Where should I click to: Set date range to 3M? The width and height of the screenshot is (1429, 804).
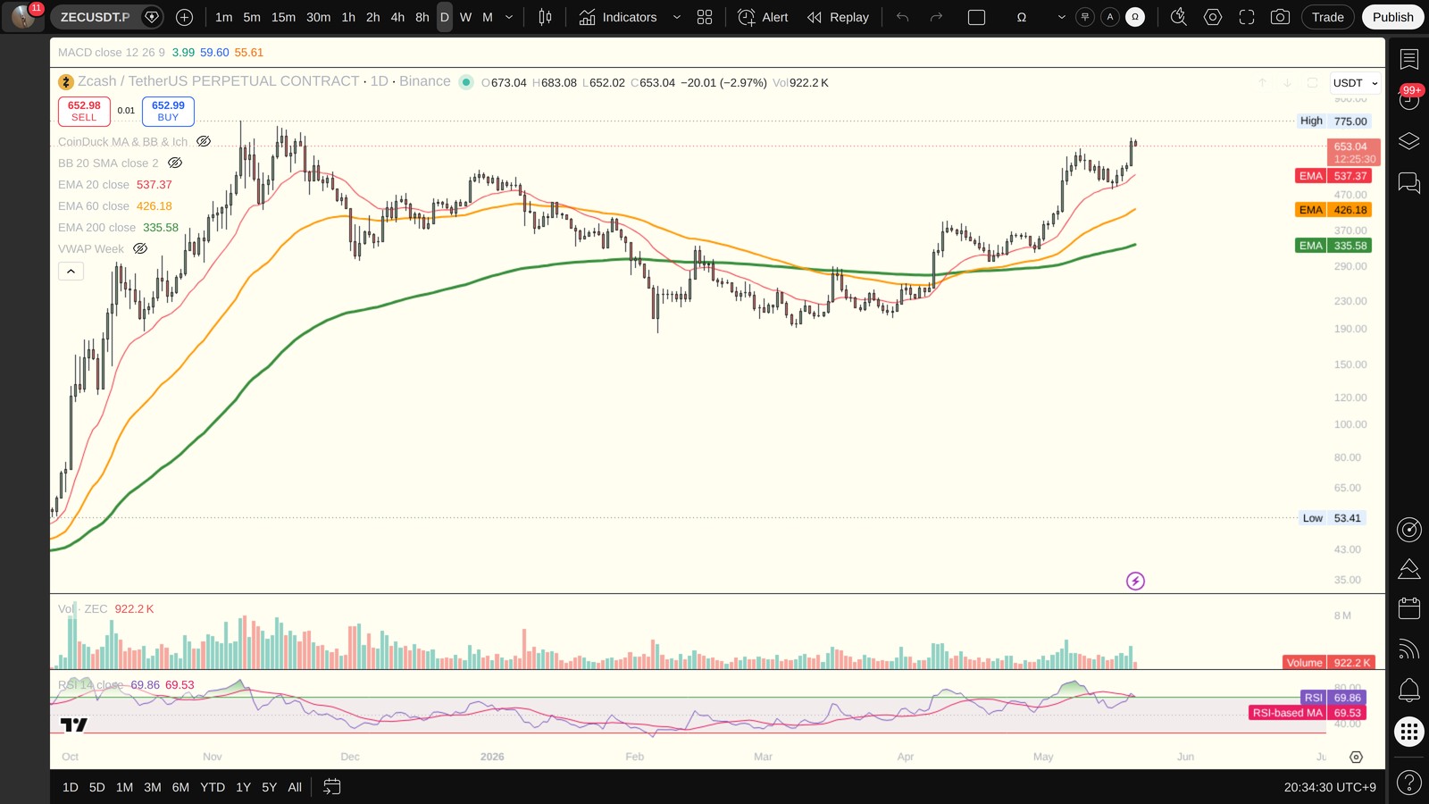pyautogui.click(x=153, y=787)
